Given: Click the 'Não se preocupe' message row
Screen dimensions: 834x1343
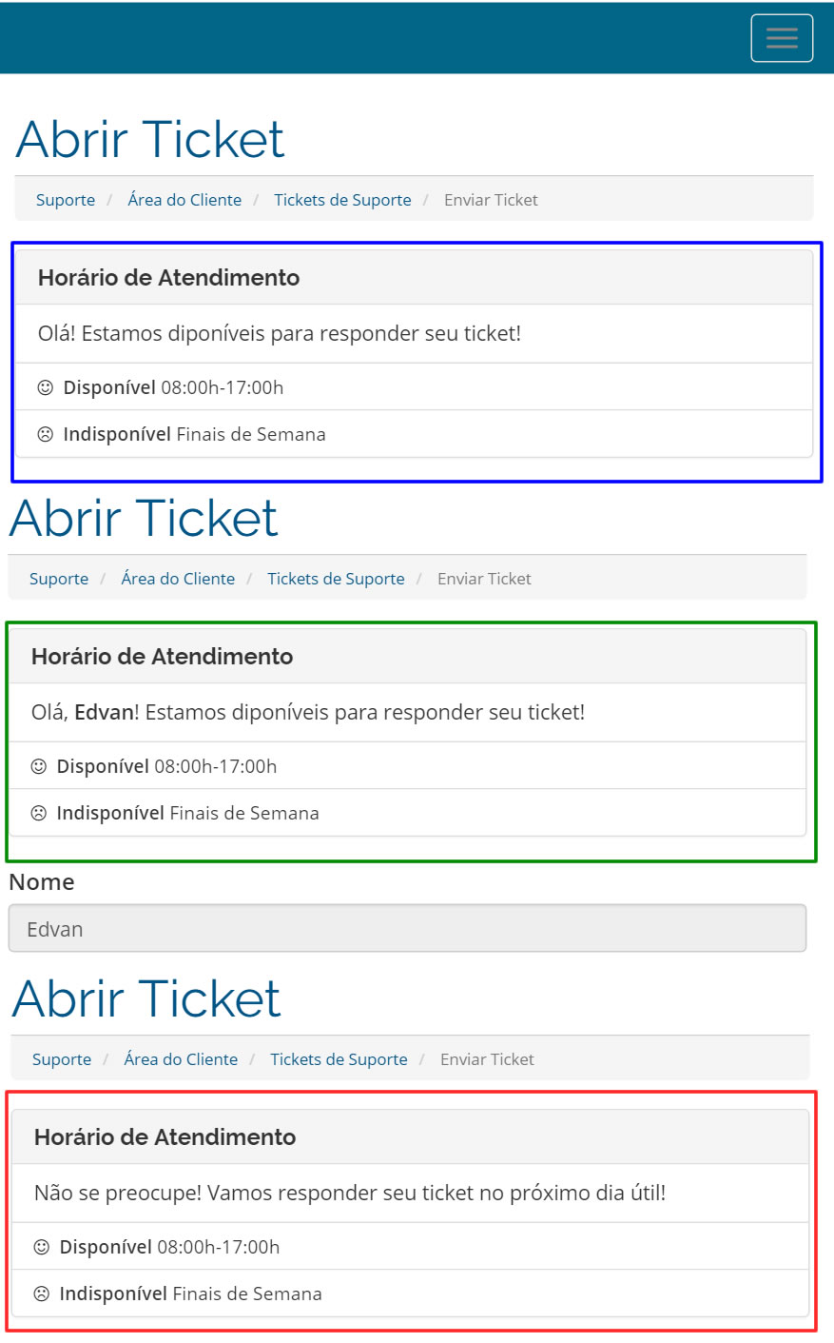Looking at the screenshot, I should 410,1193.
